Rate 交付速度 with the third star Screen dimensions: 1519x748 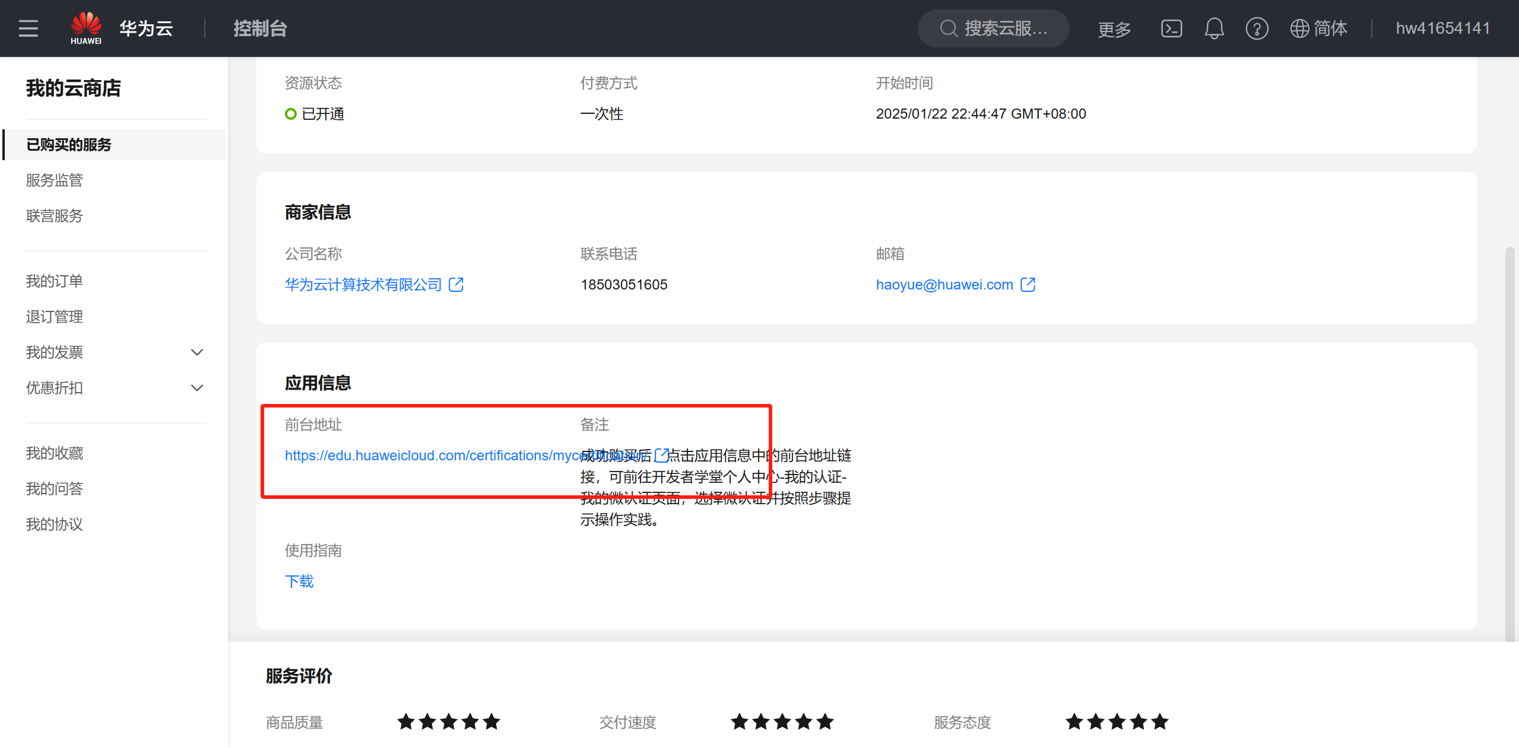[x=782, y=722]
